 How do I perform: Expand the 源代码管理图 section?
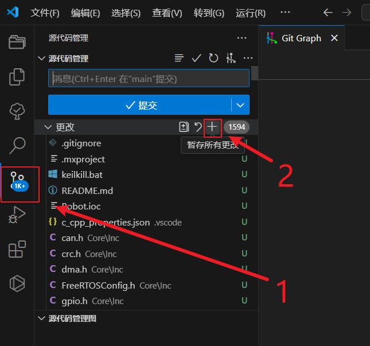[41, 318]
